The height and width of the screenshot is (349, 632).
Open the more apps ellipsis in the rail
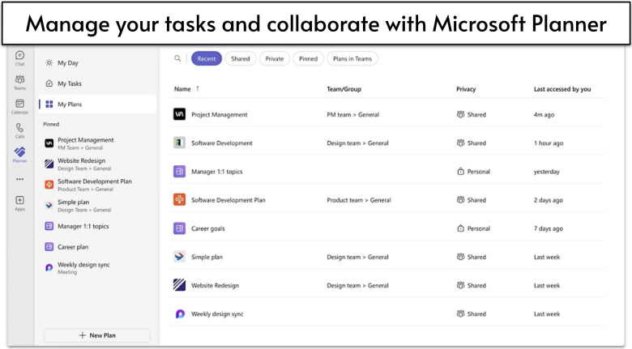tap(19, 179)
